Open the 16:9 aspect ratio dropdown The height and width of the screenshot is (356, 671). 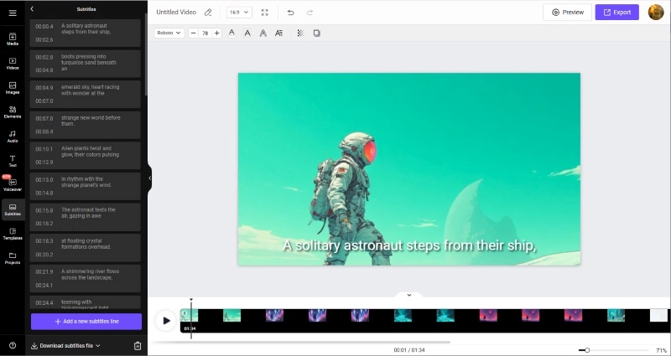[239, 13]
